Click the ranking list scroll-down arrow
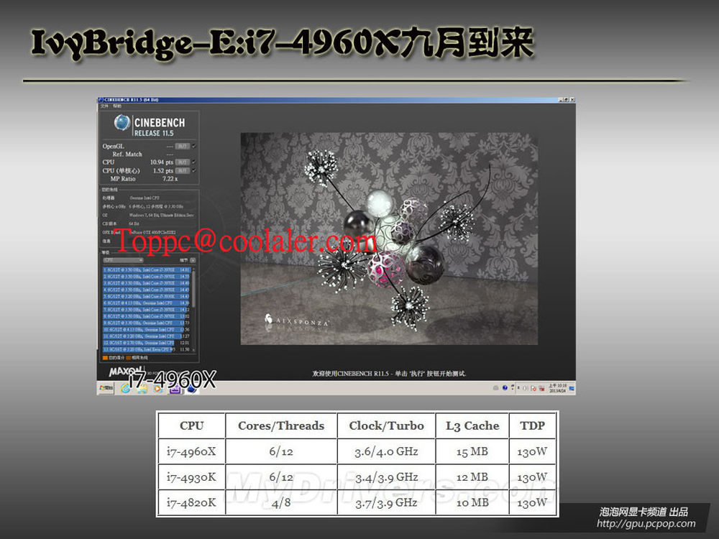 coord(193,350)
